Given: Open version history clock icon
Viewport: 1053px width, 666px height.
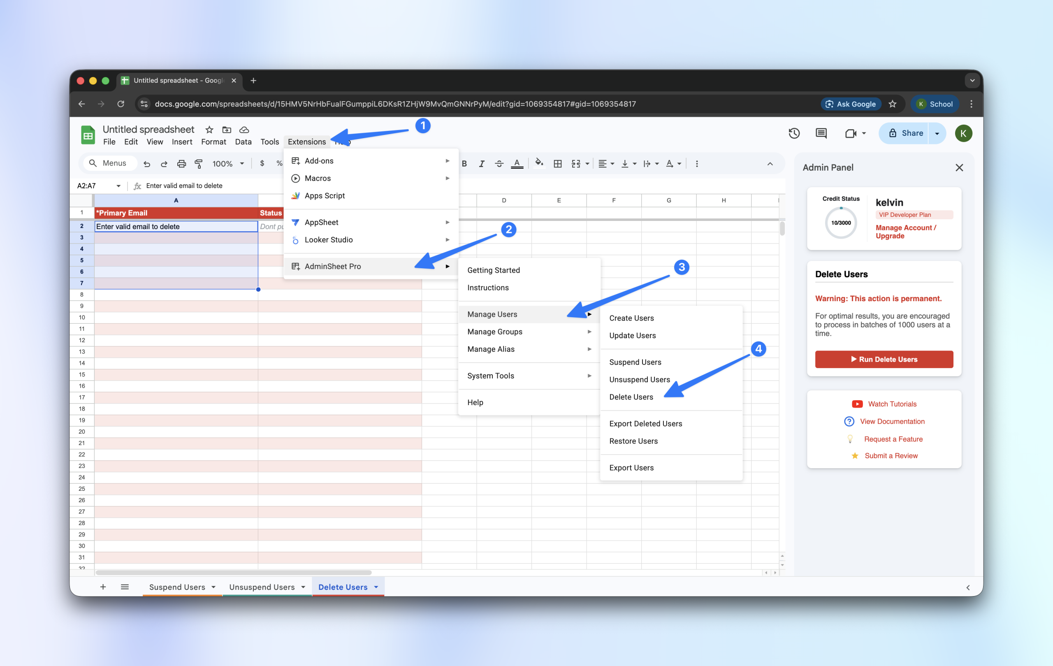Looking at the screenshot, I should pos(794,133).
